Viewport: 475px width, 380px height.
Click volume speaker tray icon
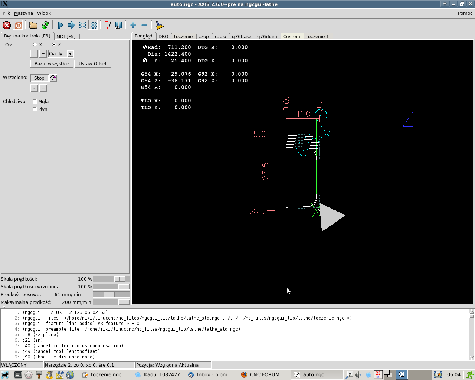click(358, 375)
